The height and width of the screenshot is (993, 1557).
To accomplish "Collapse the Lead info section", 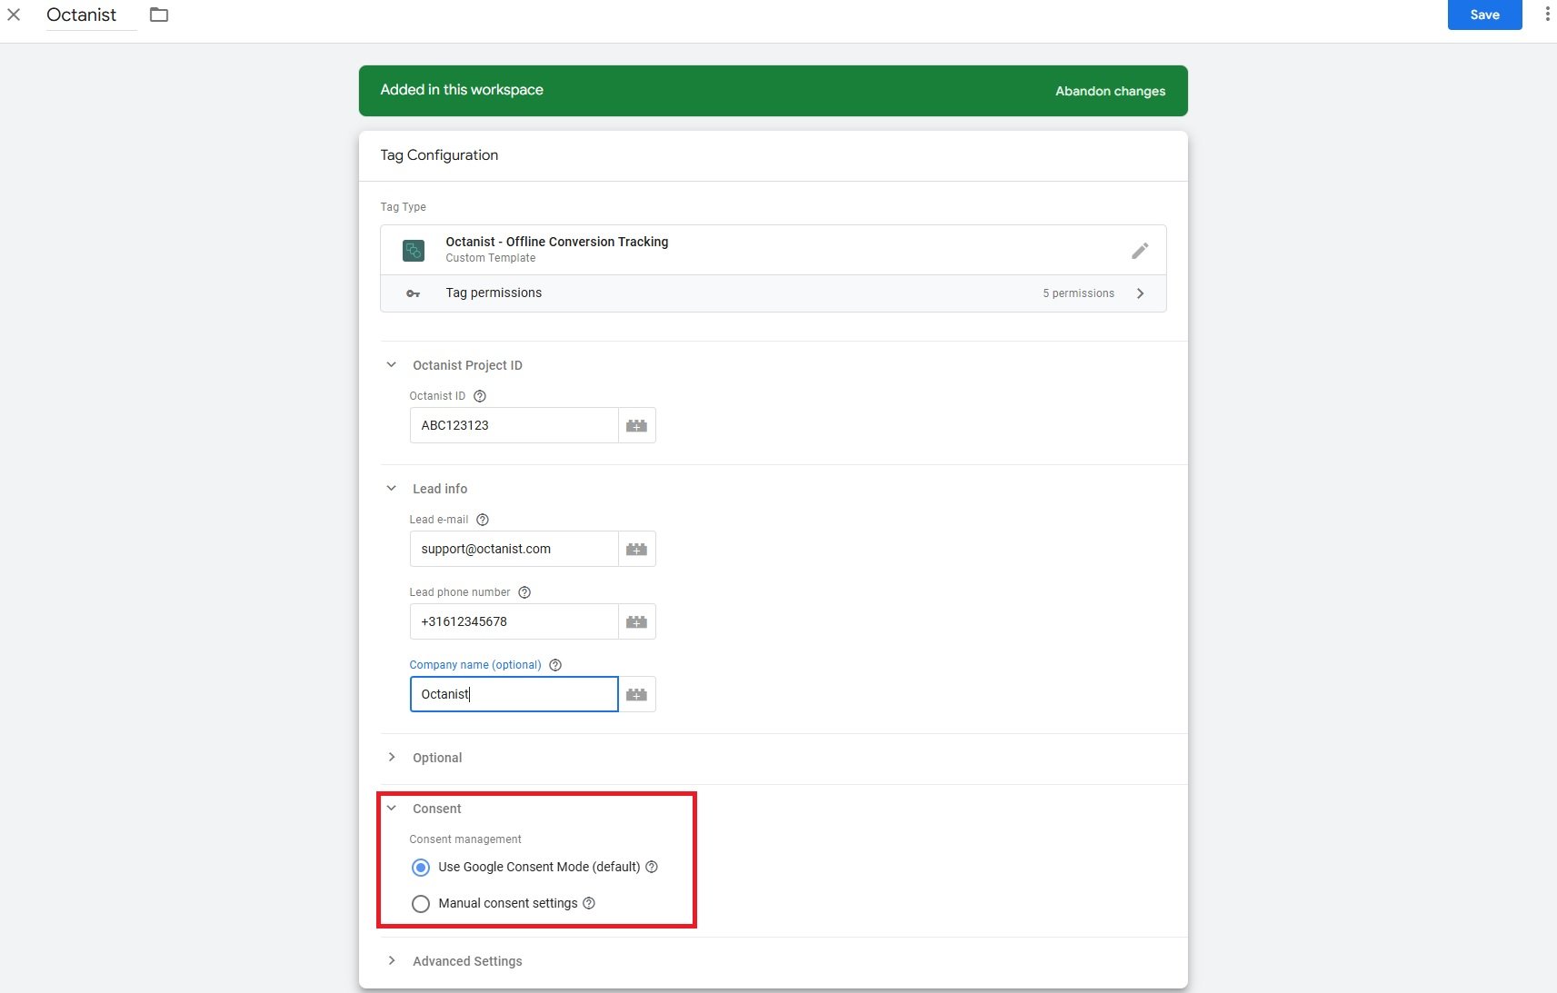I will (x=392, y=489).
